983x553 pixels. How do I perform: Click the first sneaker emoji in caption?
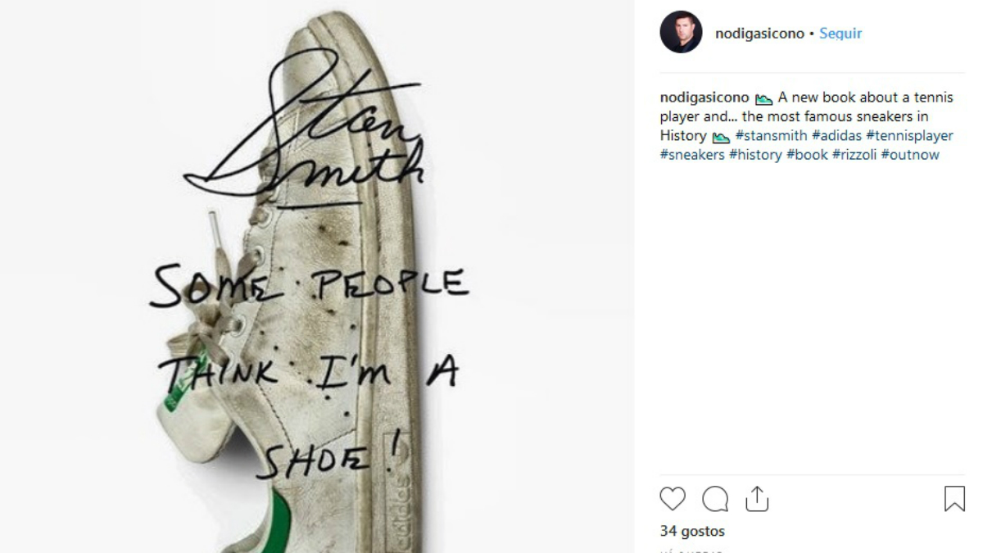point(764,99)
